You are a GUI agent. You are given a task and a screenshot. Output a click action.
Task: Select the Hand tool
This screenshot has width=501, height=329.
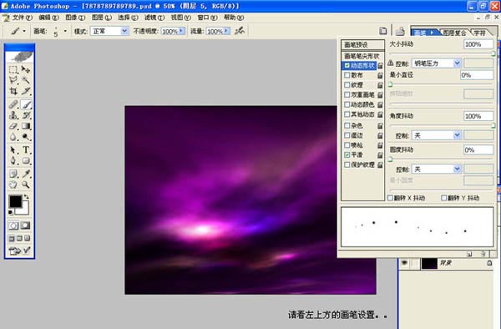click(13, 185)
